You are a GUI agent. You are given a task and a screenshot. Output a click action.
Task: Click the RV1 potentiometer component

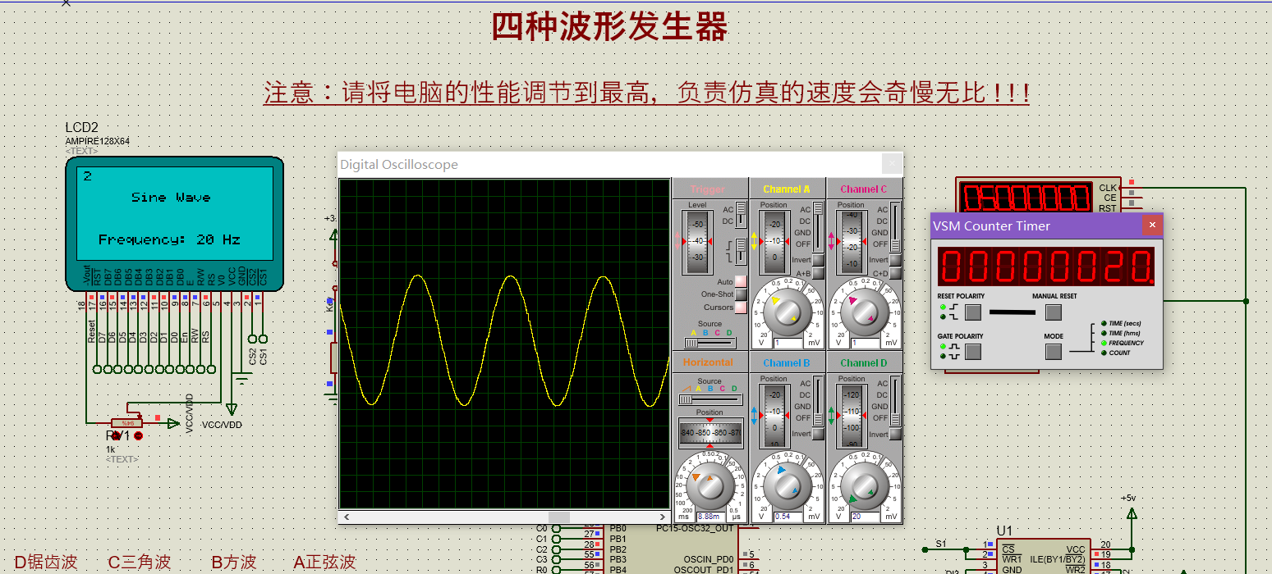tap(126, 421)
